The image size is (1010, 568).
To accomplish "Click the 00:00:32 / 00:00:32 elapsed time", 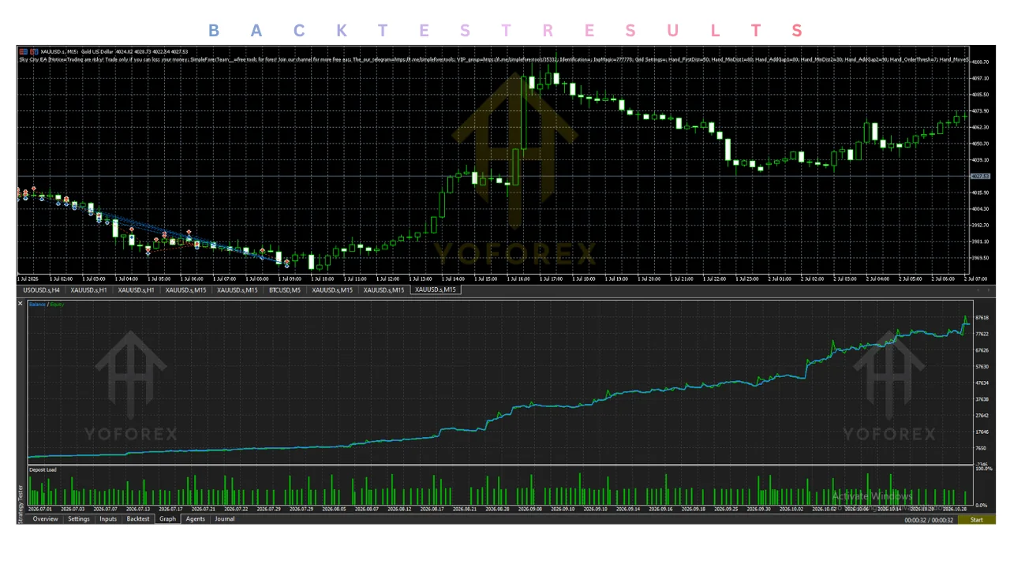I will [x=929, y=520].
